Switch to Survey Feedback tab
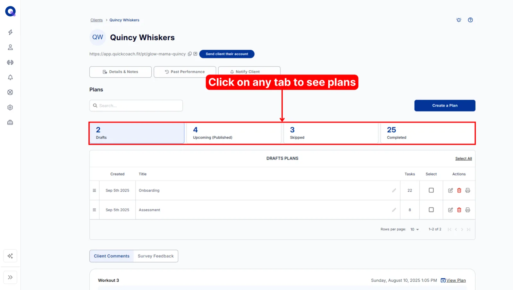 tap(156, 256)
